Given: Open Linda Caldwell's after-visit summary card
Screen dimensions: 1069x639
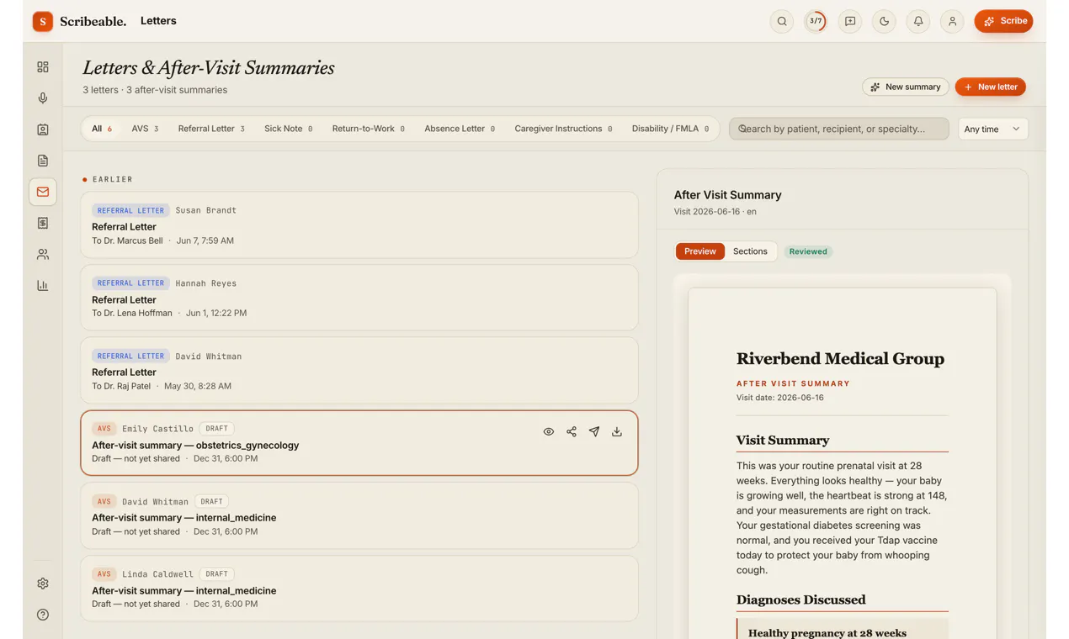Looking at the screenshot, I should tap(359, 589).
